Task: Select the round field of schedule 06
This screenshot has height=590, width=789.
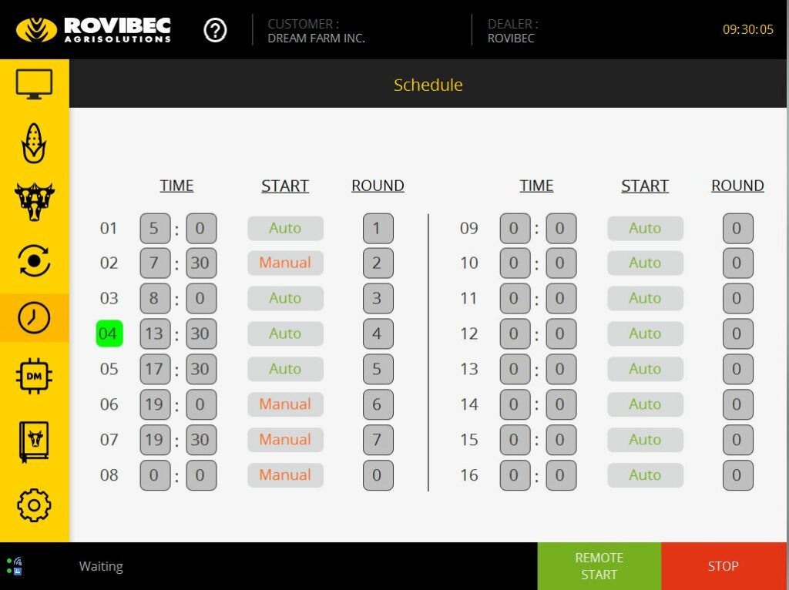Action: 378,404
